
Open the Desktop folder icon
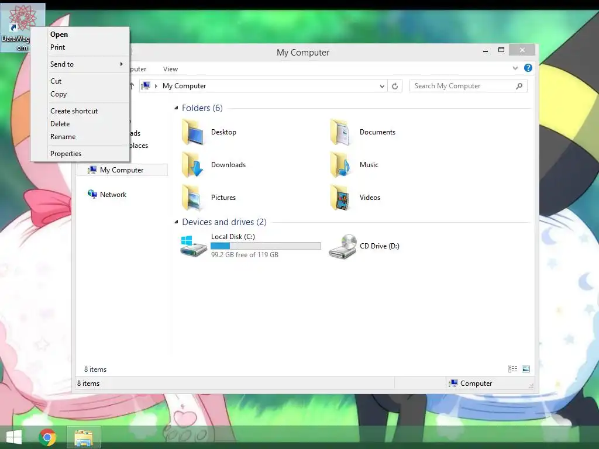(x=193, y=132)
